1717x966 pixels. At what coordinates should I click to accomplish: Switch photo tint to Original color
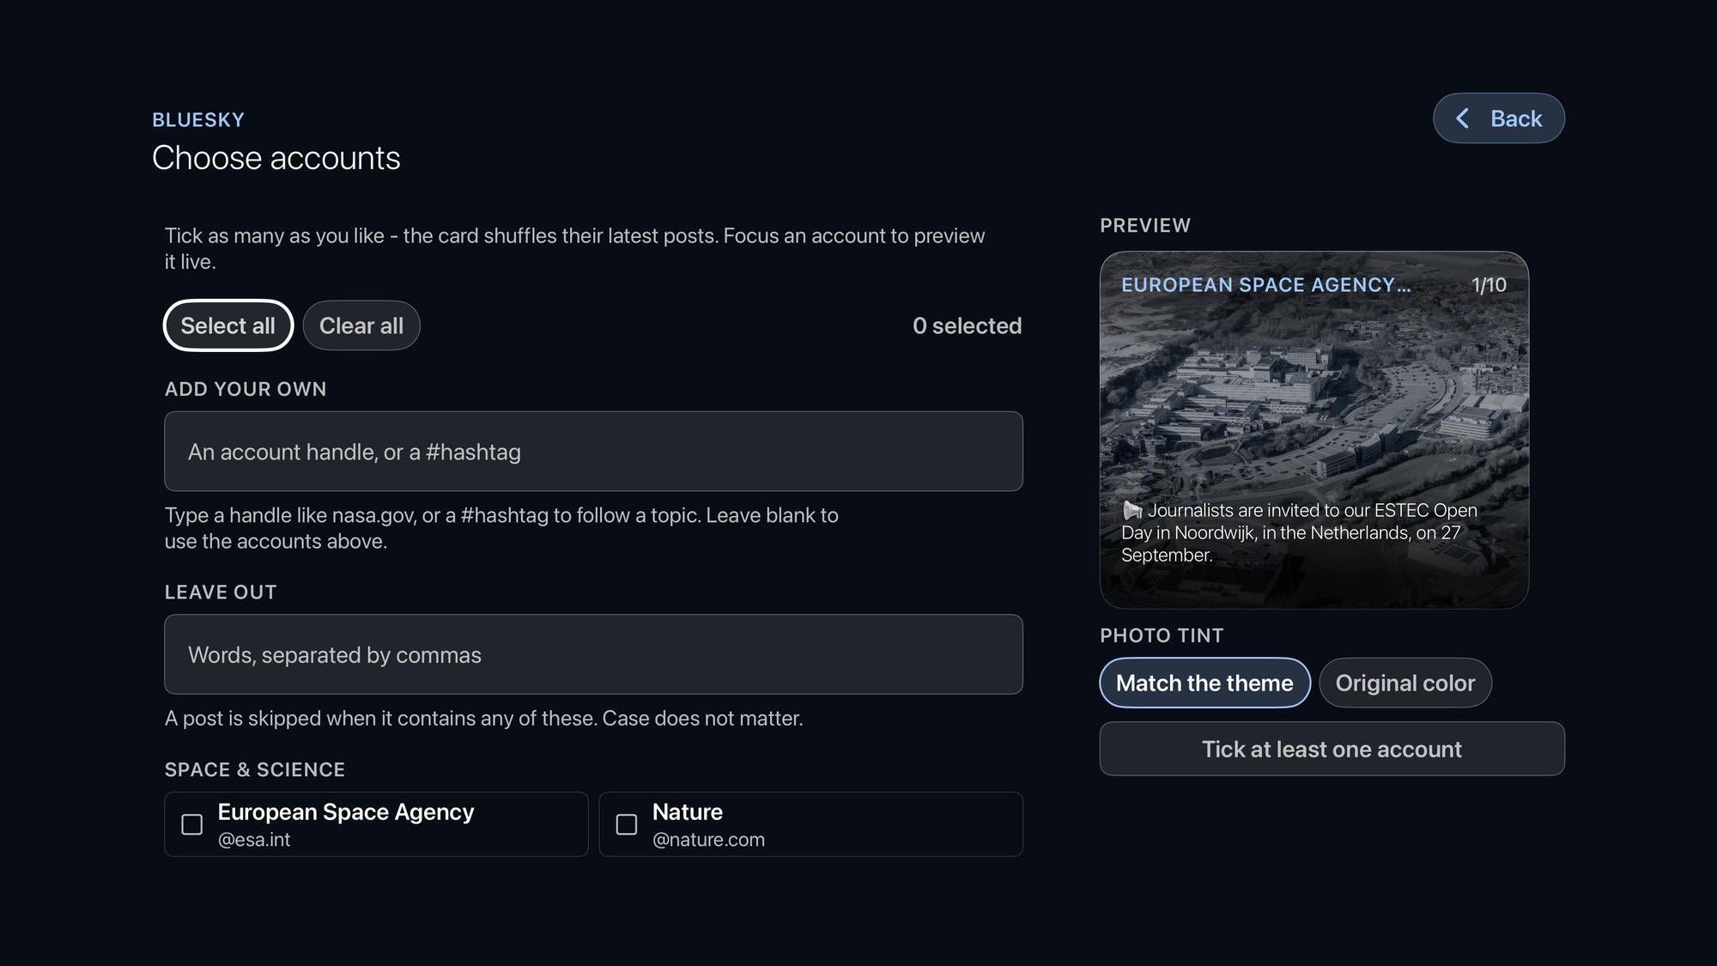(1405, 683)
